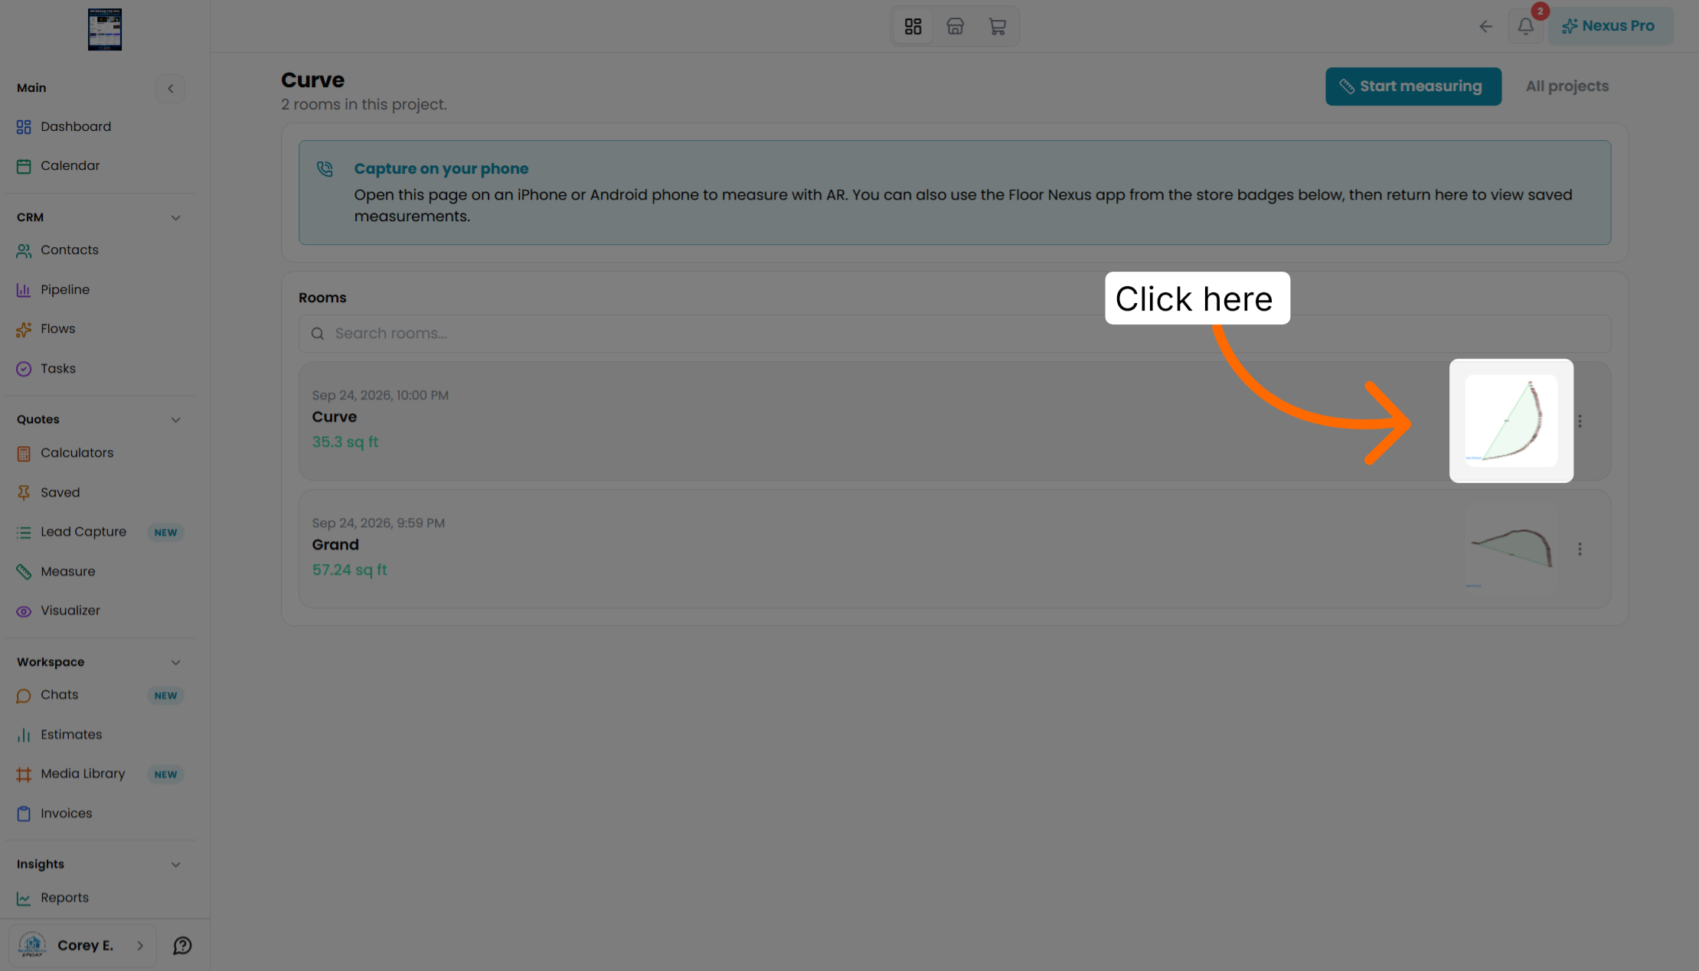Collapse the CRM section

[175, 217]
